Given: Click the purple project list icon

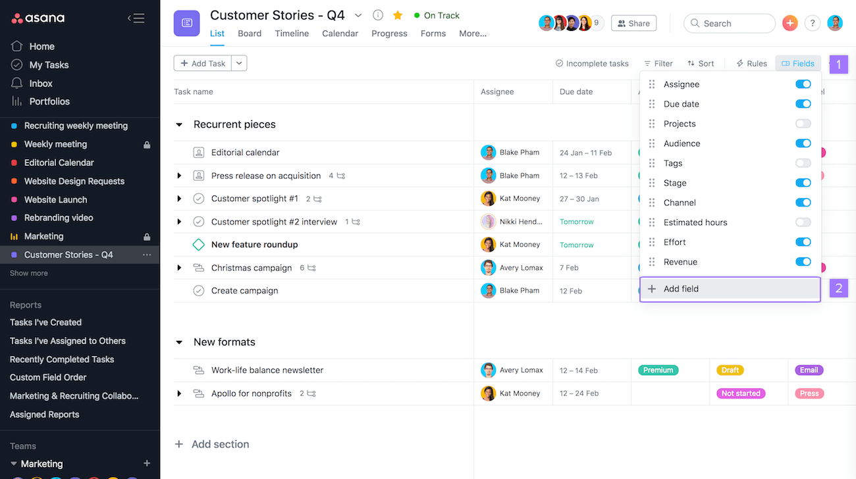Looking at the screenshot, I should [187, 23].
